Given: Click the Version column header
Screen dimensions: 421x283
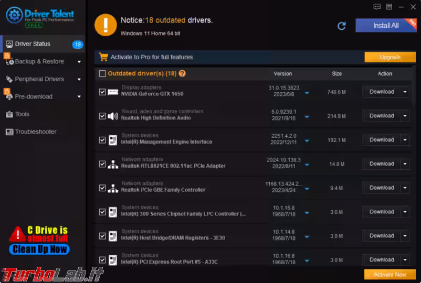Looking at the screenshot, I should click(283, 74).
